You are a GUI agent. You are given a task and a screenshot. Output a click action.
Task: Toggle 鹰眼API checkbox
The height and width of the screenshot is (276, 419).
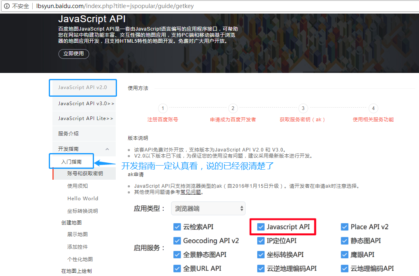tap(345, 255)
